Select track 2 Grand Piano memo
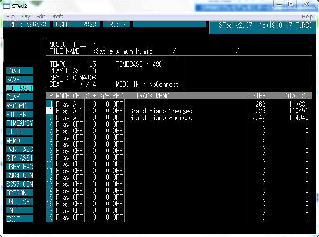The height and width of the screenshot is (237, 319). coord(161,111)
